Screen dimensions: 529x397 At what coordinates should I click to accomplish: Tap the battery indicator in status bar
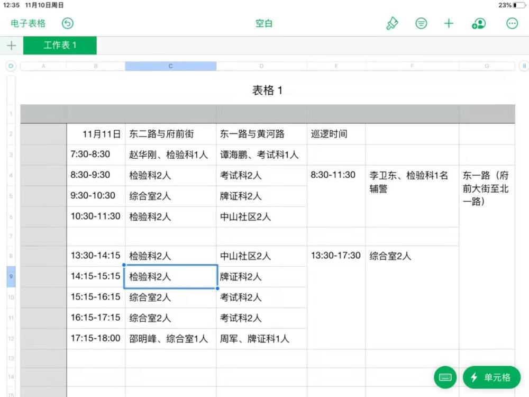point(519,5)
